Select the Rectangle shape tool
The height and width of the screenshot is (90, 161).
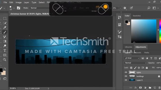(x=5, y=55)
